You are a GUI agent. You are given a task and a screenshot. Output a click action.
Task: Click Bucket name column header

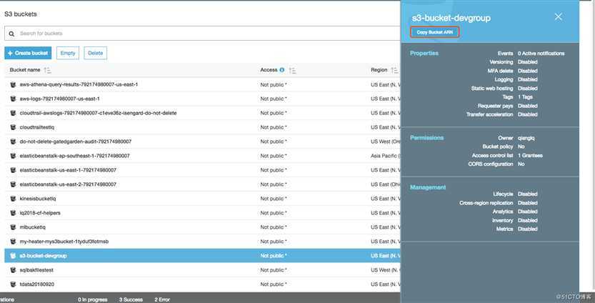[x=25, y=70]
